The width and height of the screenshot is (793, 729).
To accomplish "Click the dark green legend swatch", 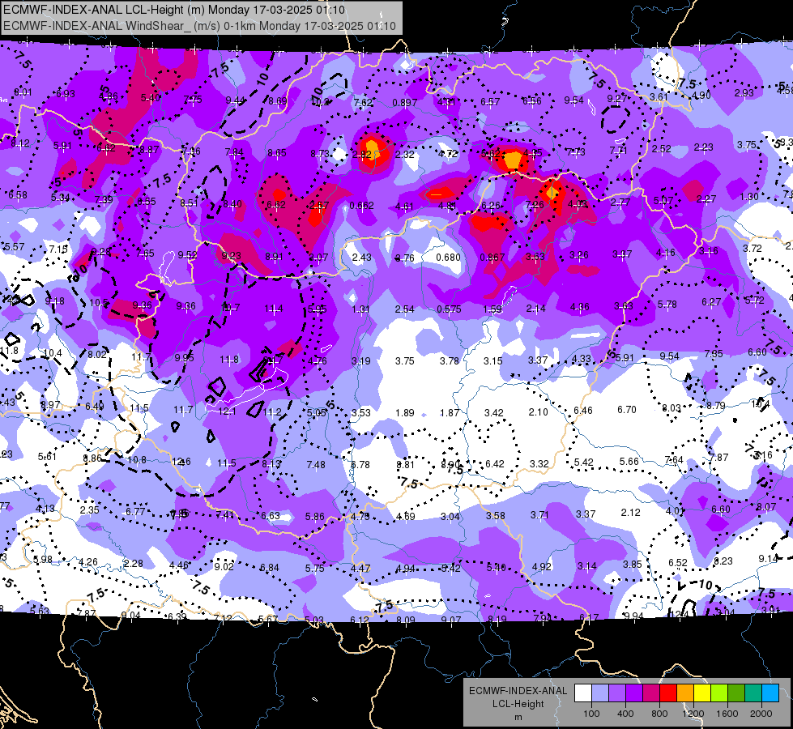I will pos(736,693).
